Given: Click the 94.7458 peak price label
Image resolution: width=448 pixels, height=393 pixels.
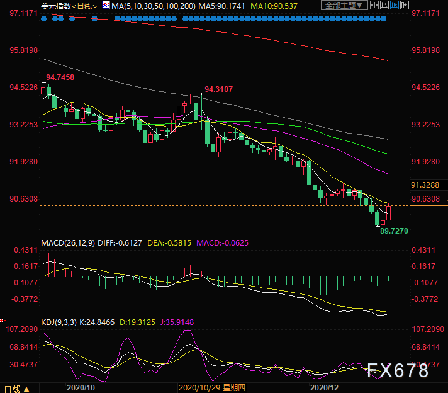Looking at the screenshot, I should tap(60, 77).
